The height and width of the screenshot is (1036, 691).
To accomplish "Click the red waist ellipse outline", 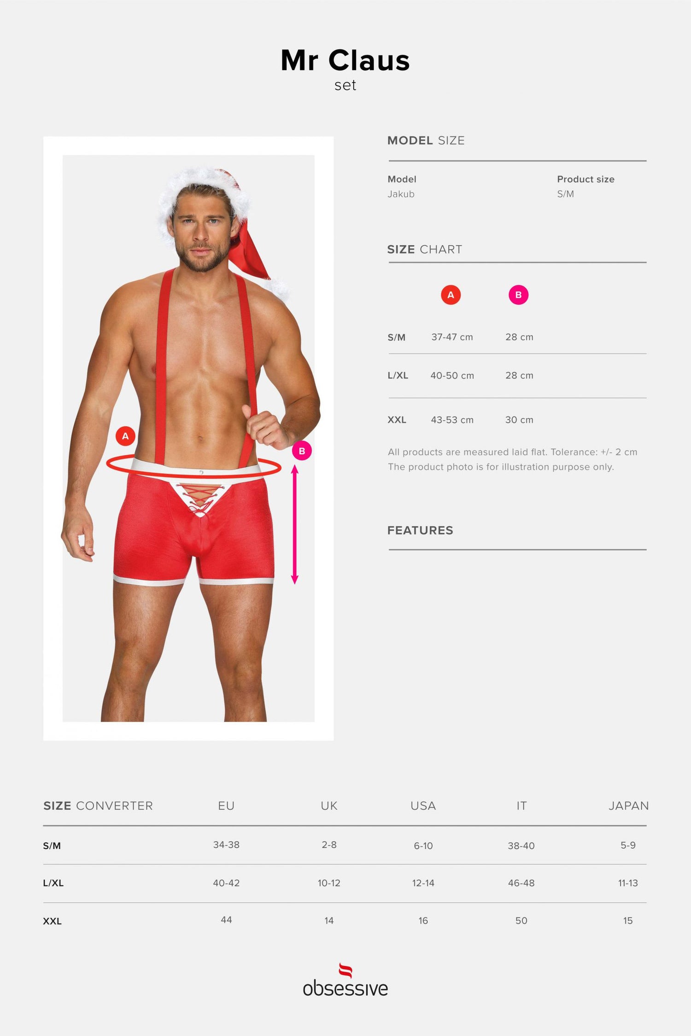I will pos(193,466).
